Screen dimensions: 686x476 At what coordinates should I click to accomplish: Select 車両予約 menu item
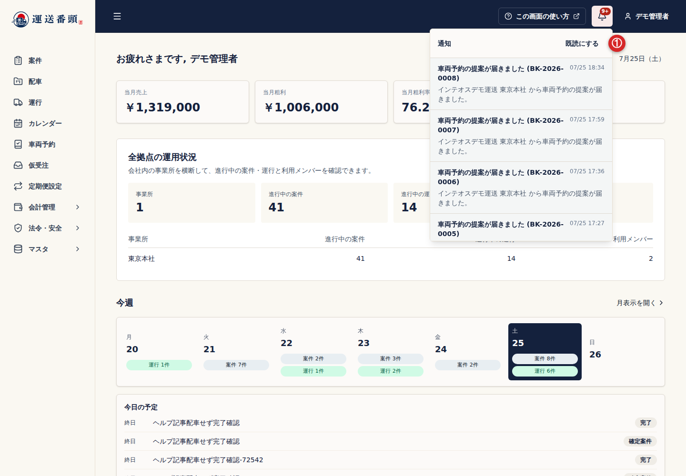47,144
